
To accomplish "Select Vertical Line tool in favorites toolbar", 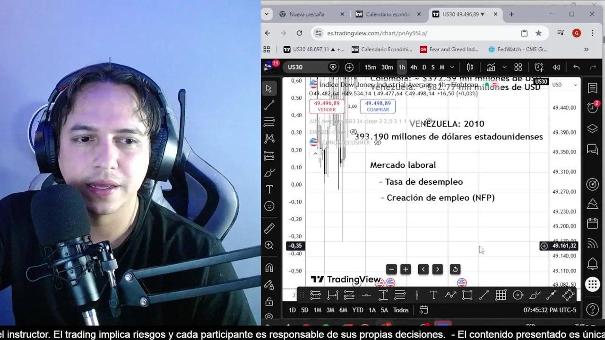I will 416,295.
